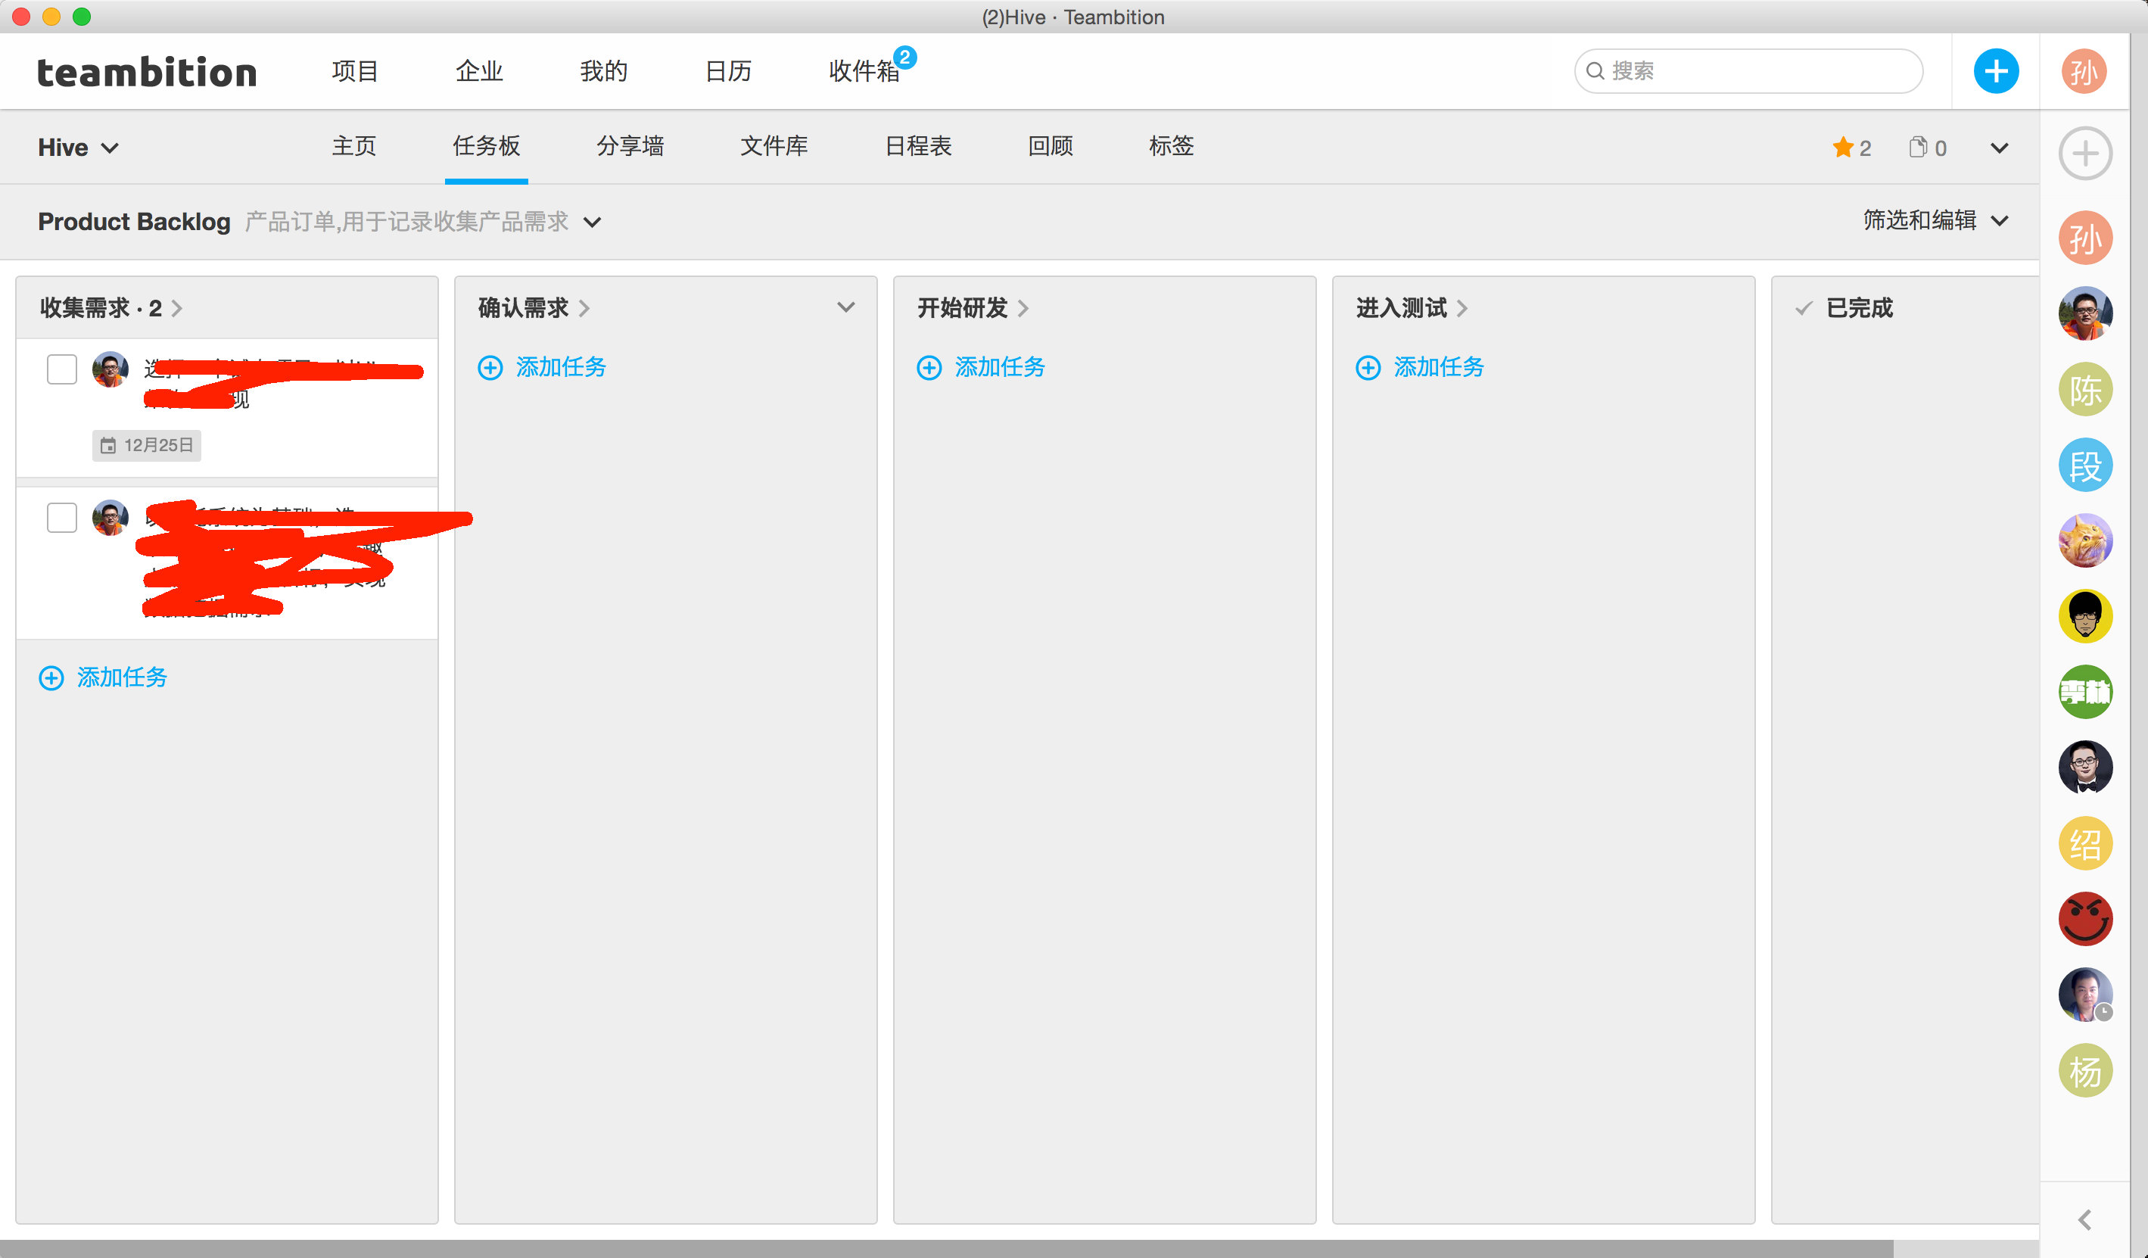Viewport: 2148px width, 1258px height.
Task: Expand the Hive project dropdown
Action: click(79, 148)
